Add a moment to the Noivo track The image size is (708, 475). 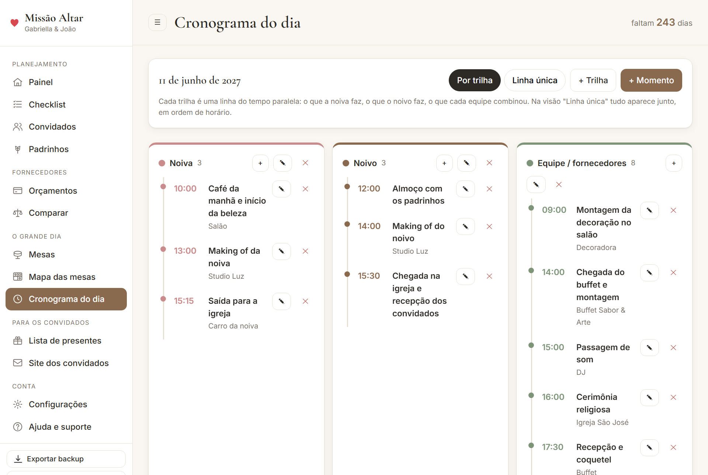tap(444, 163)
